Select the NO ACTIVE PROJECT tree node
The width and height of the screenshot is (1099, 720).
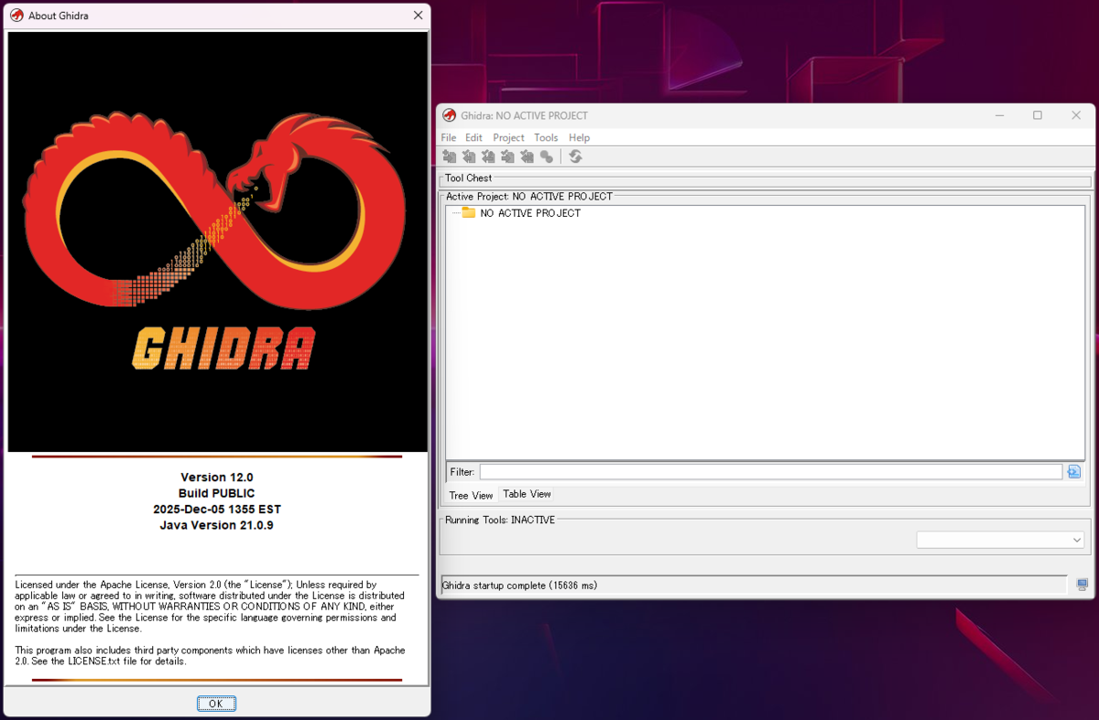(x=530, y=213)
